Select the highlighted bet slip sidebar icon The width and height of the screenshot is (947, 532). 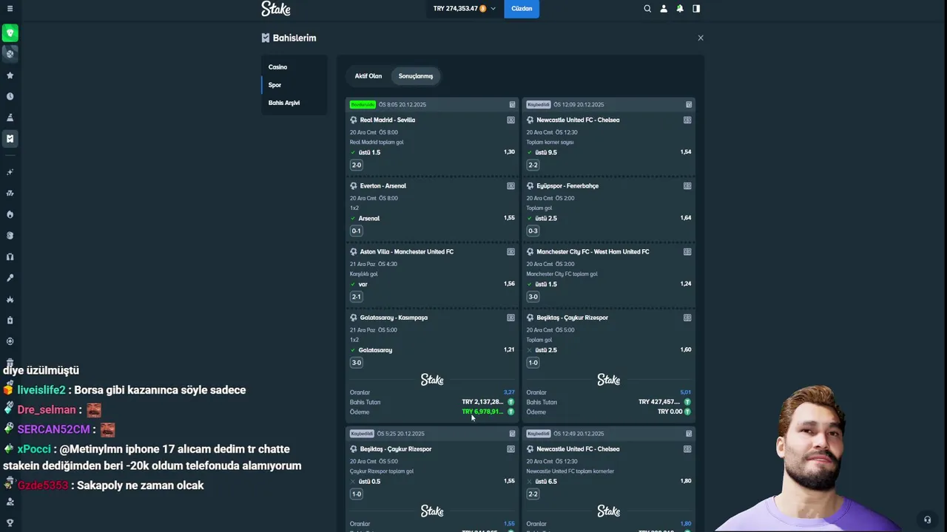point(10,138)
